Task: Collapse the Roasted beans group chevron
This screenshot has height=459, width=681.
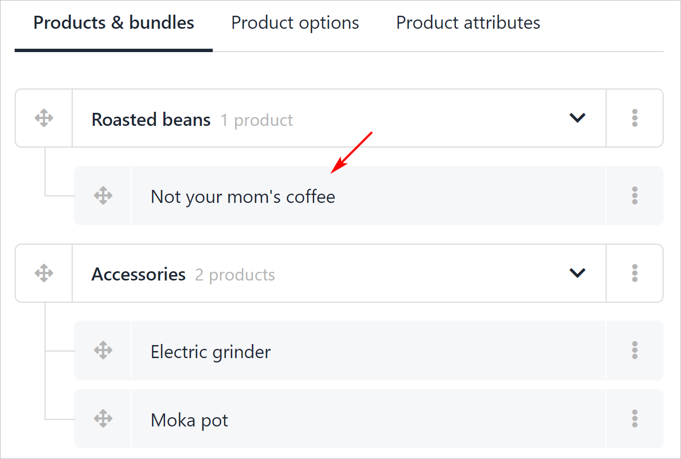Action: coord(577,118)
